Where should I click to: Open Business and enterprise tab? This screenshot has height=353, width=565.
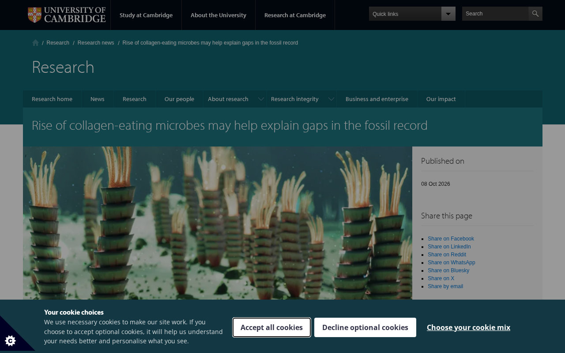(377, 99)
